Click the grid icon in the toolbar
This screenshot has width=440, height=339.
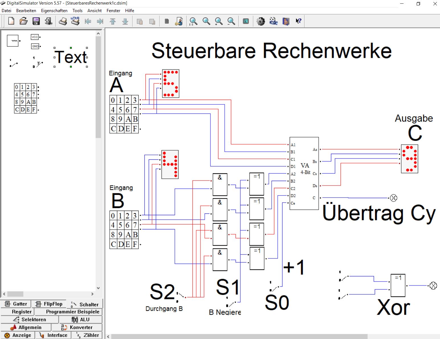pos(167,21)
